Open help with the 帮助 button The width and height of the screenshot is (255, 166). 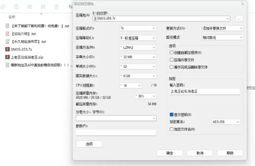coord(230,153)
